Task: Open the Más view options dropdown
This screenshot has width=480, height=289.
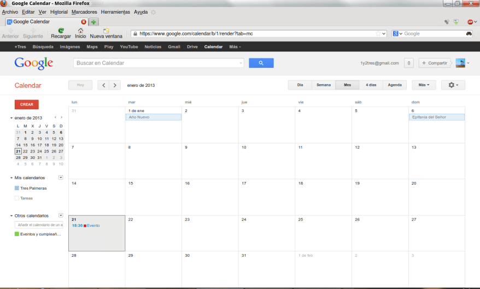Action: click(x=424, y=85)
